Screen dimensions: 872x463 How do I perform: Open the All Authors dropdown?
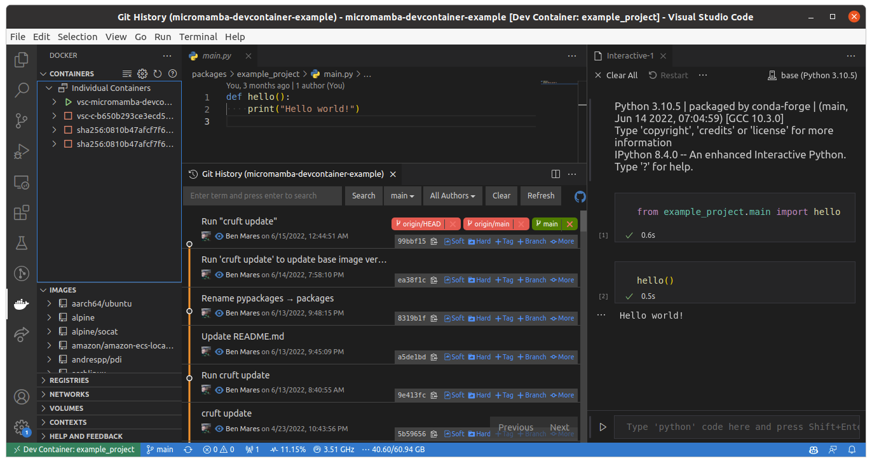(453, 196)
